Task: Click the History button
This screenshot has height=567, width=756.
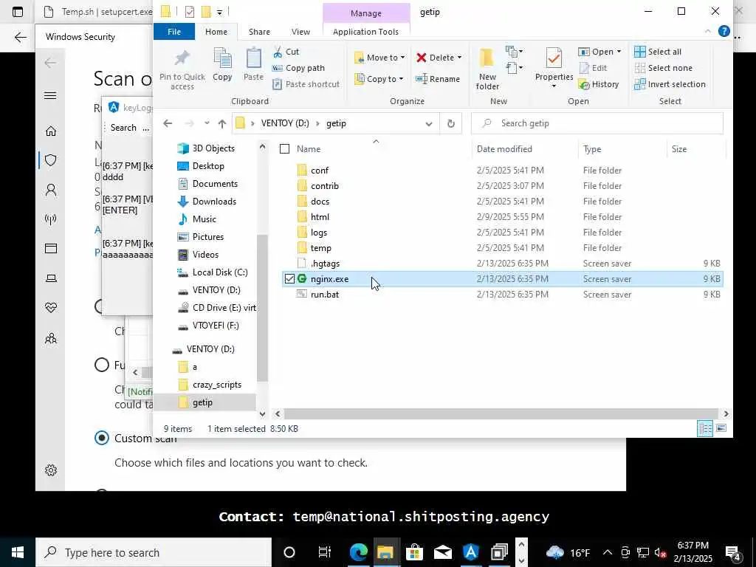Action: click(x=598, y=84)
